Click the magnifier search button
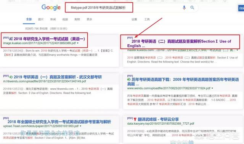The height and width of the screenshot is (144, 244). point(192,8)
